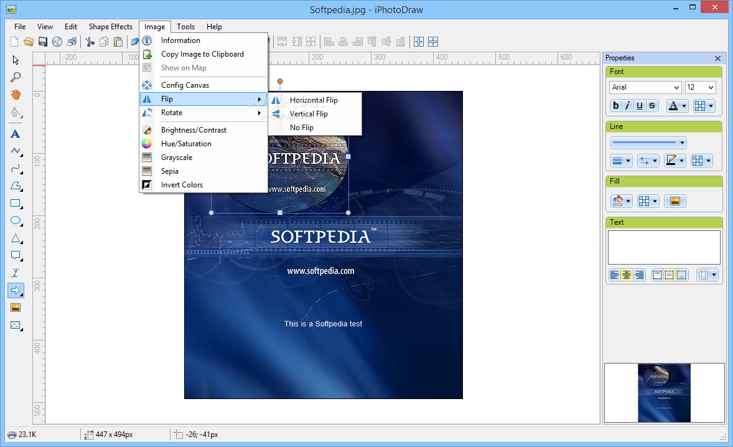The height and width of the screenshot is (447, 733).
Task: Open the line style dropdown
Action: 648,143
